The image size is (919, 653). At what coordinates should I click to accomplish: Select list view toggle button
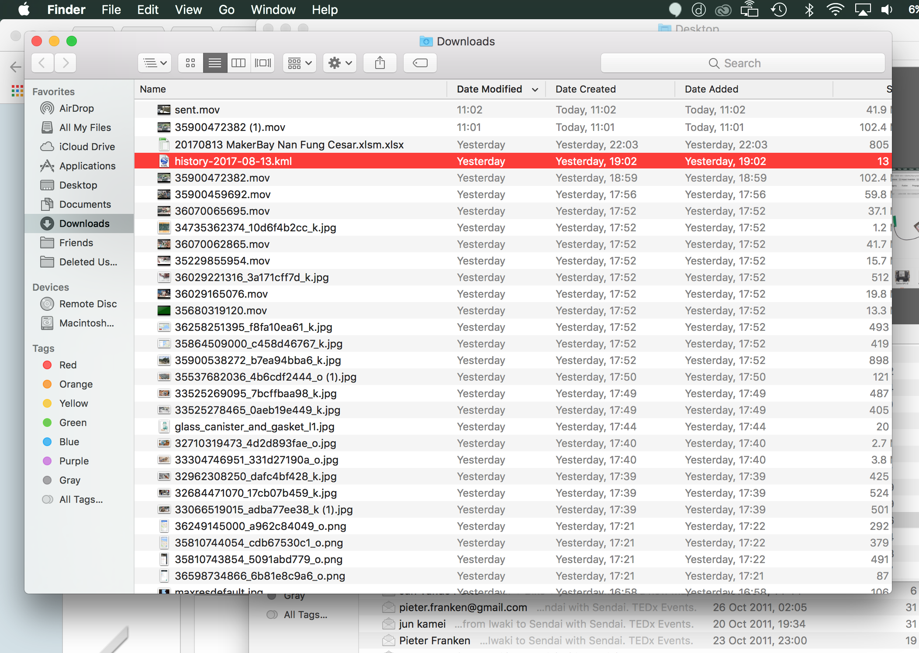[215, 63]
